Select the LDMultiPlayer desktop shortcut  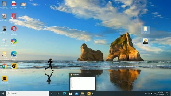click(x=14, y=67)
